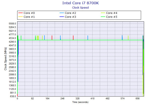Click the Core #5 legend label
This screenshot has width=161, height=107.
(112, 17)
